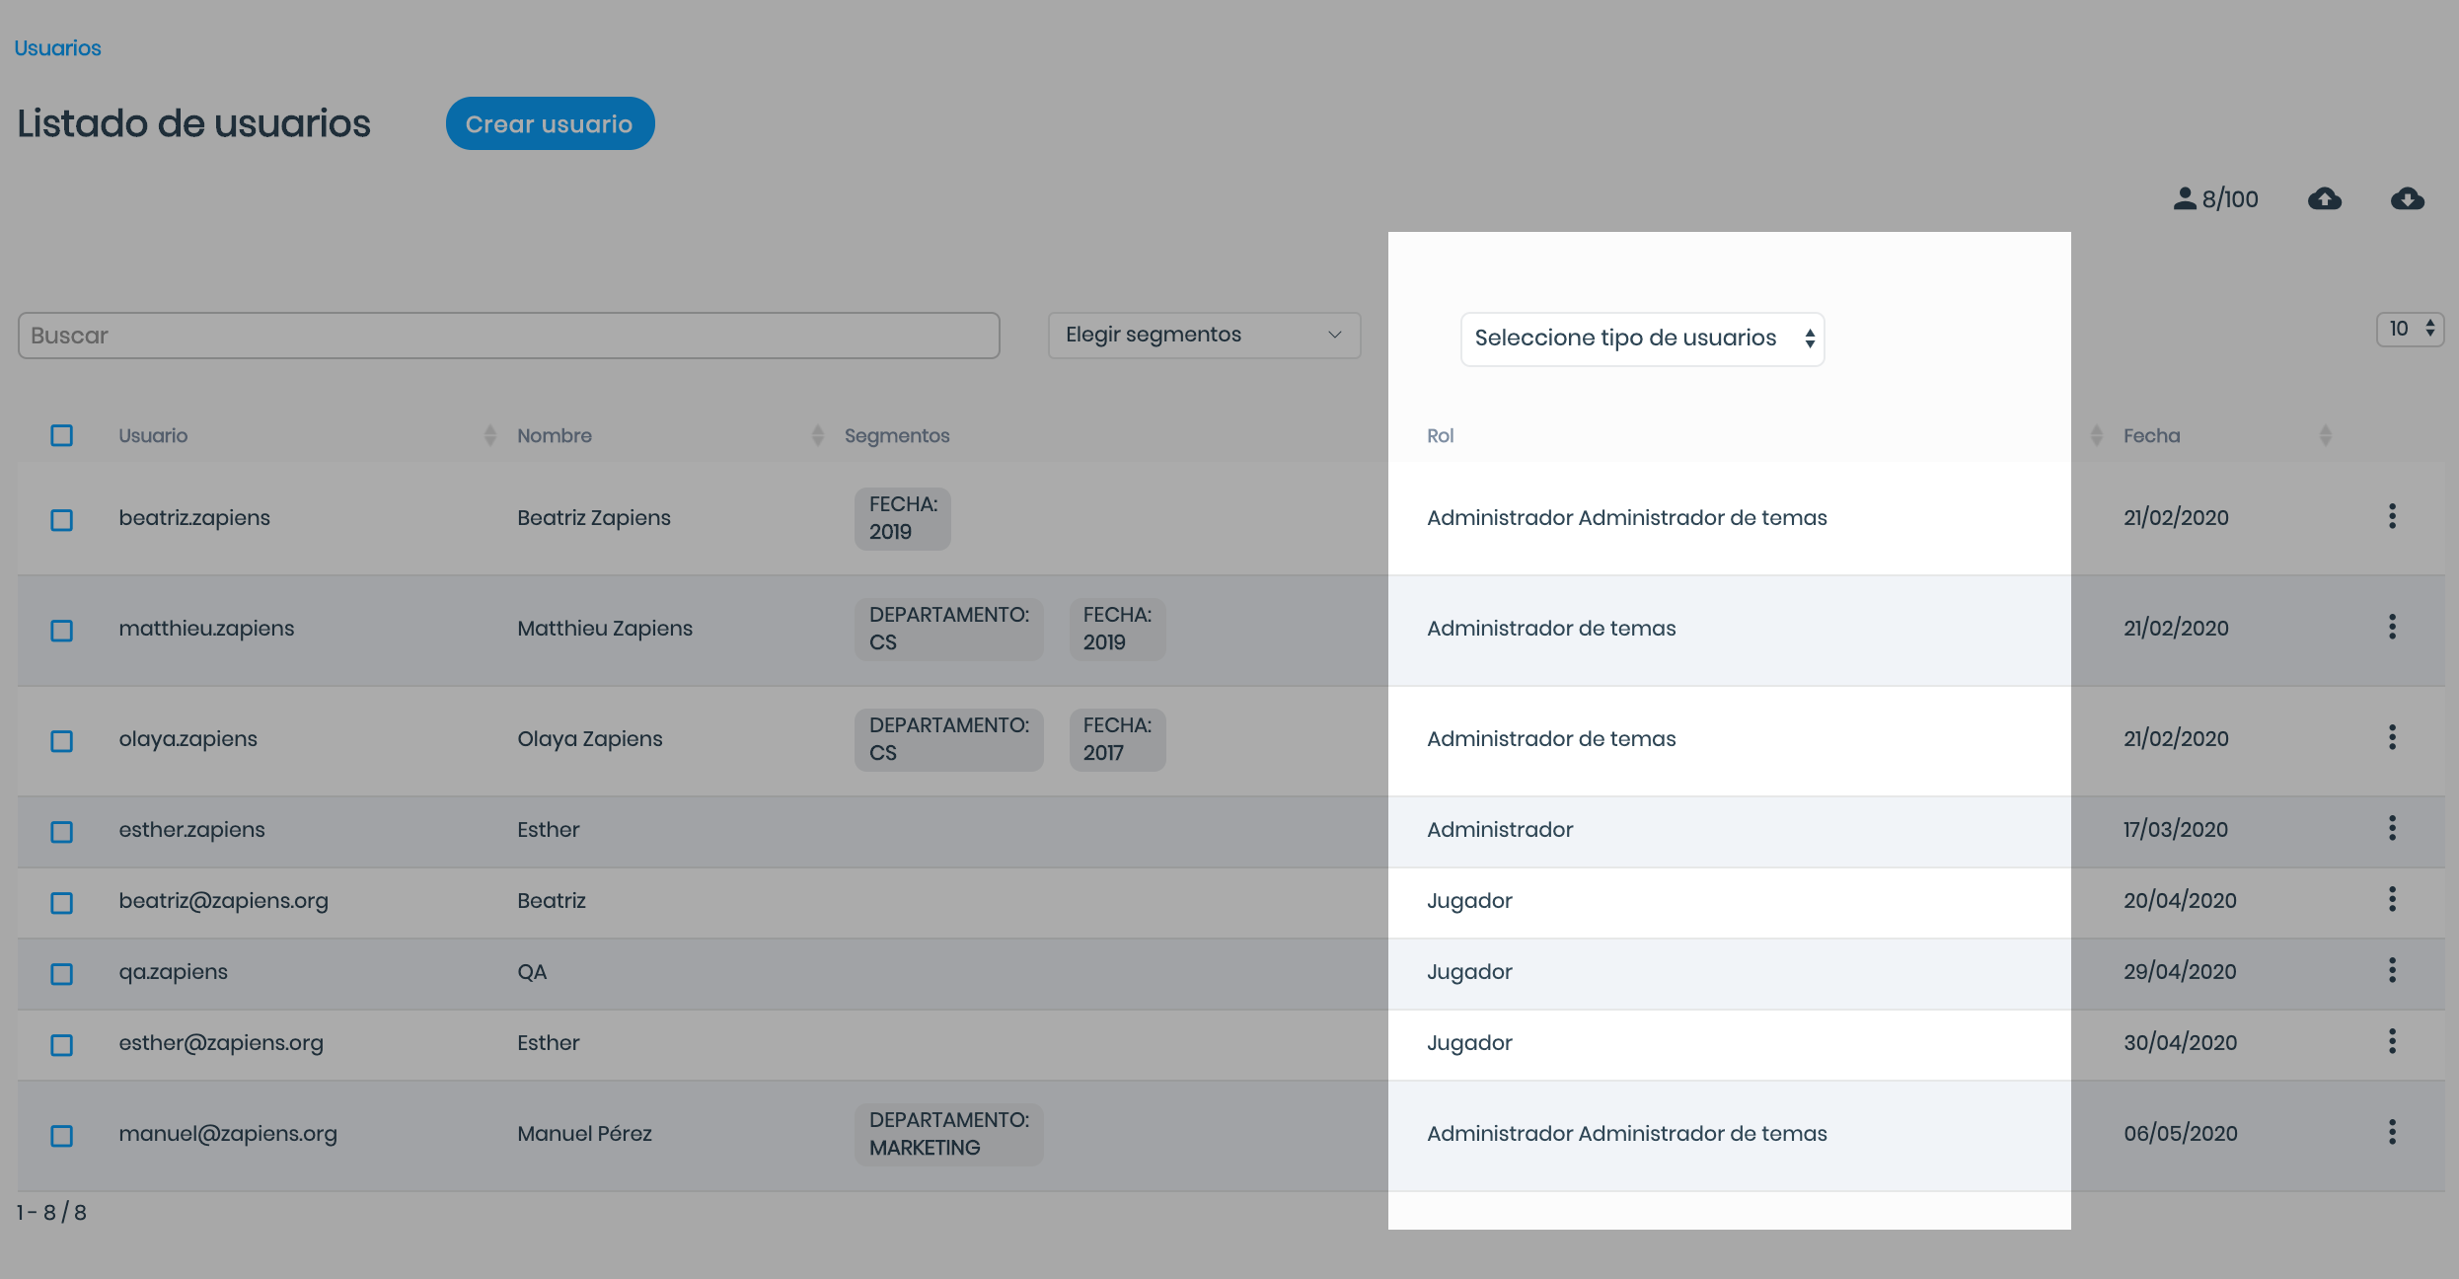
Task: Check the olaya.zapiens row checkbox
Action: point(61,740)
